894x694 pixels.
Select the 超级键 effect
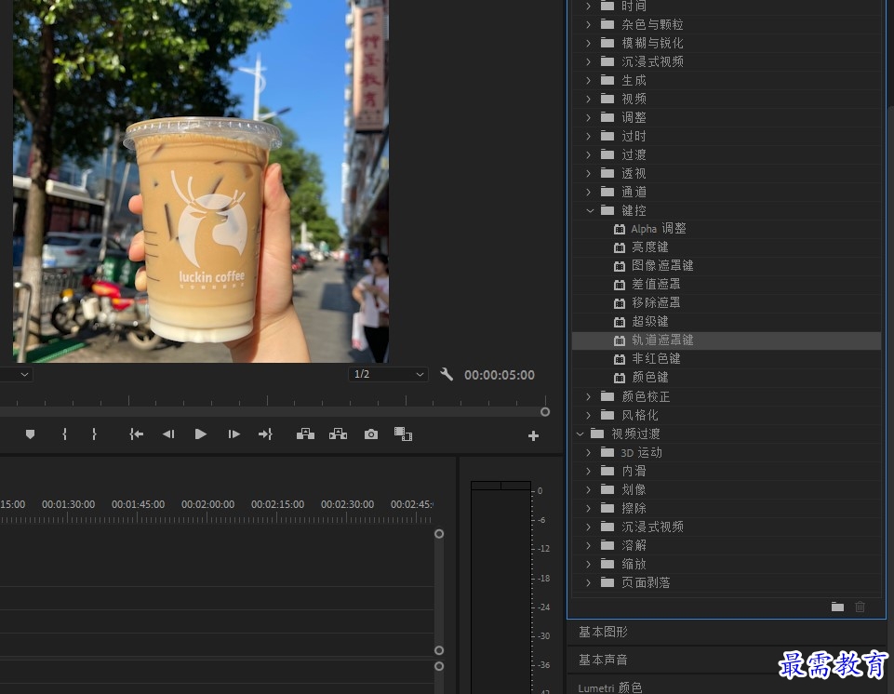(650, 322)
